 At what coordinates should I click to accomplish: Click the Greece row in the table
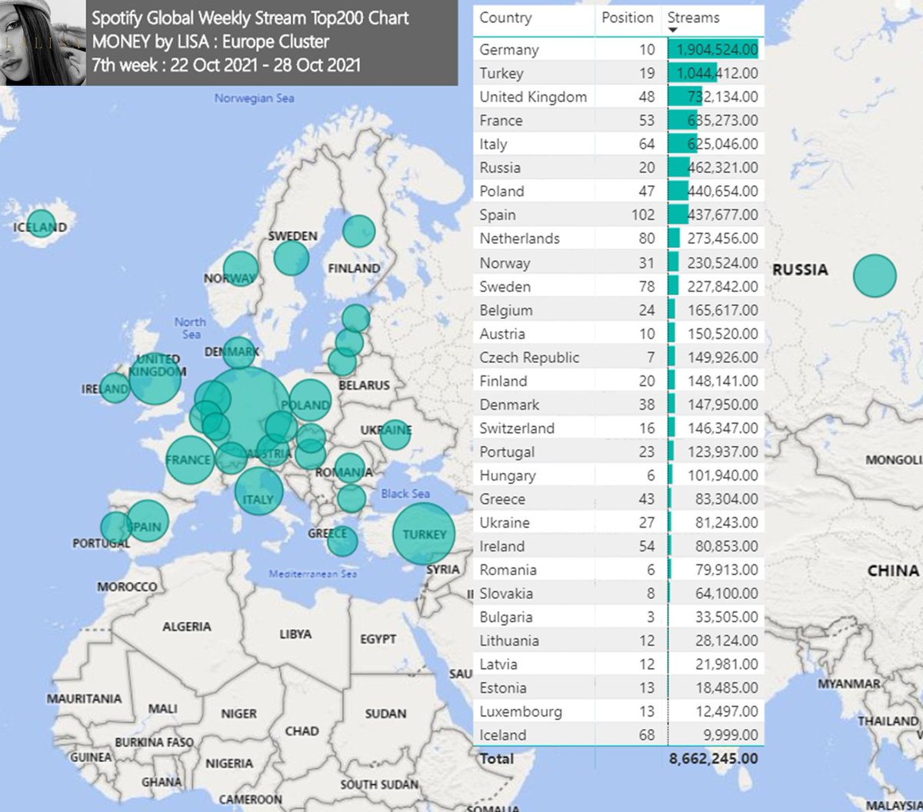[619, 499]
